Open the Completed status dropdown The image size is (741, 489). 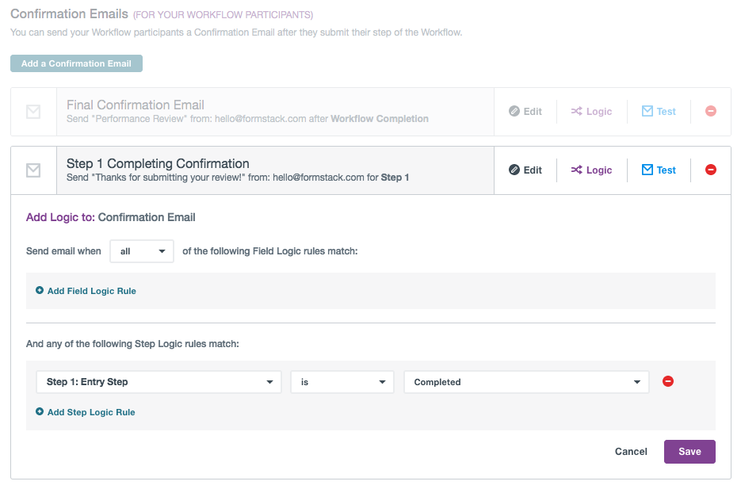526,382
